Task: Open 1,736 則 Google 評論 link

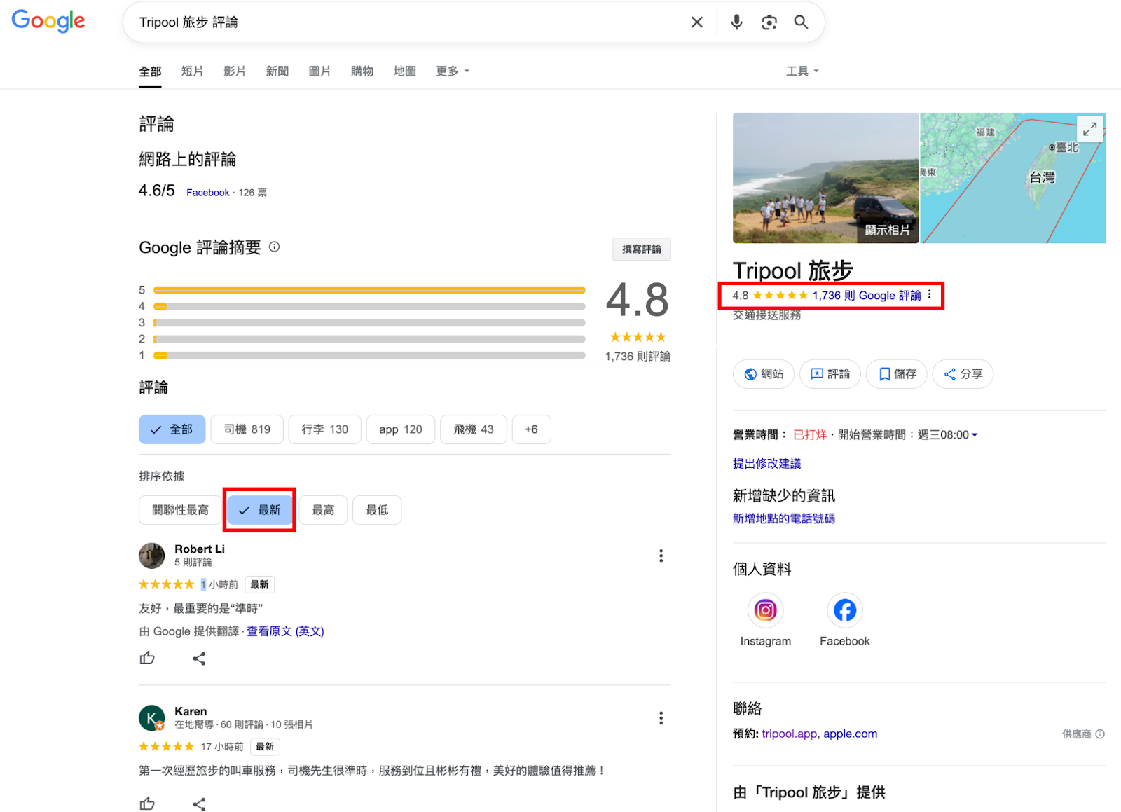Action: 867,296
